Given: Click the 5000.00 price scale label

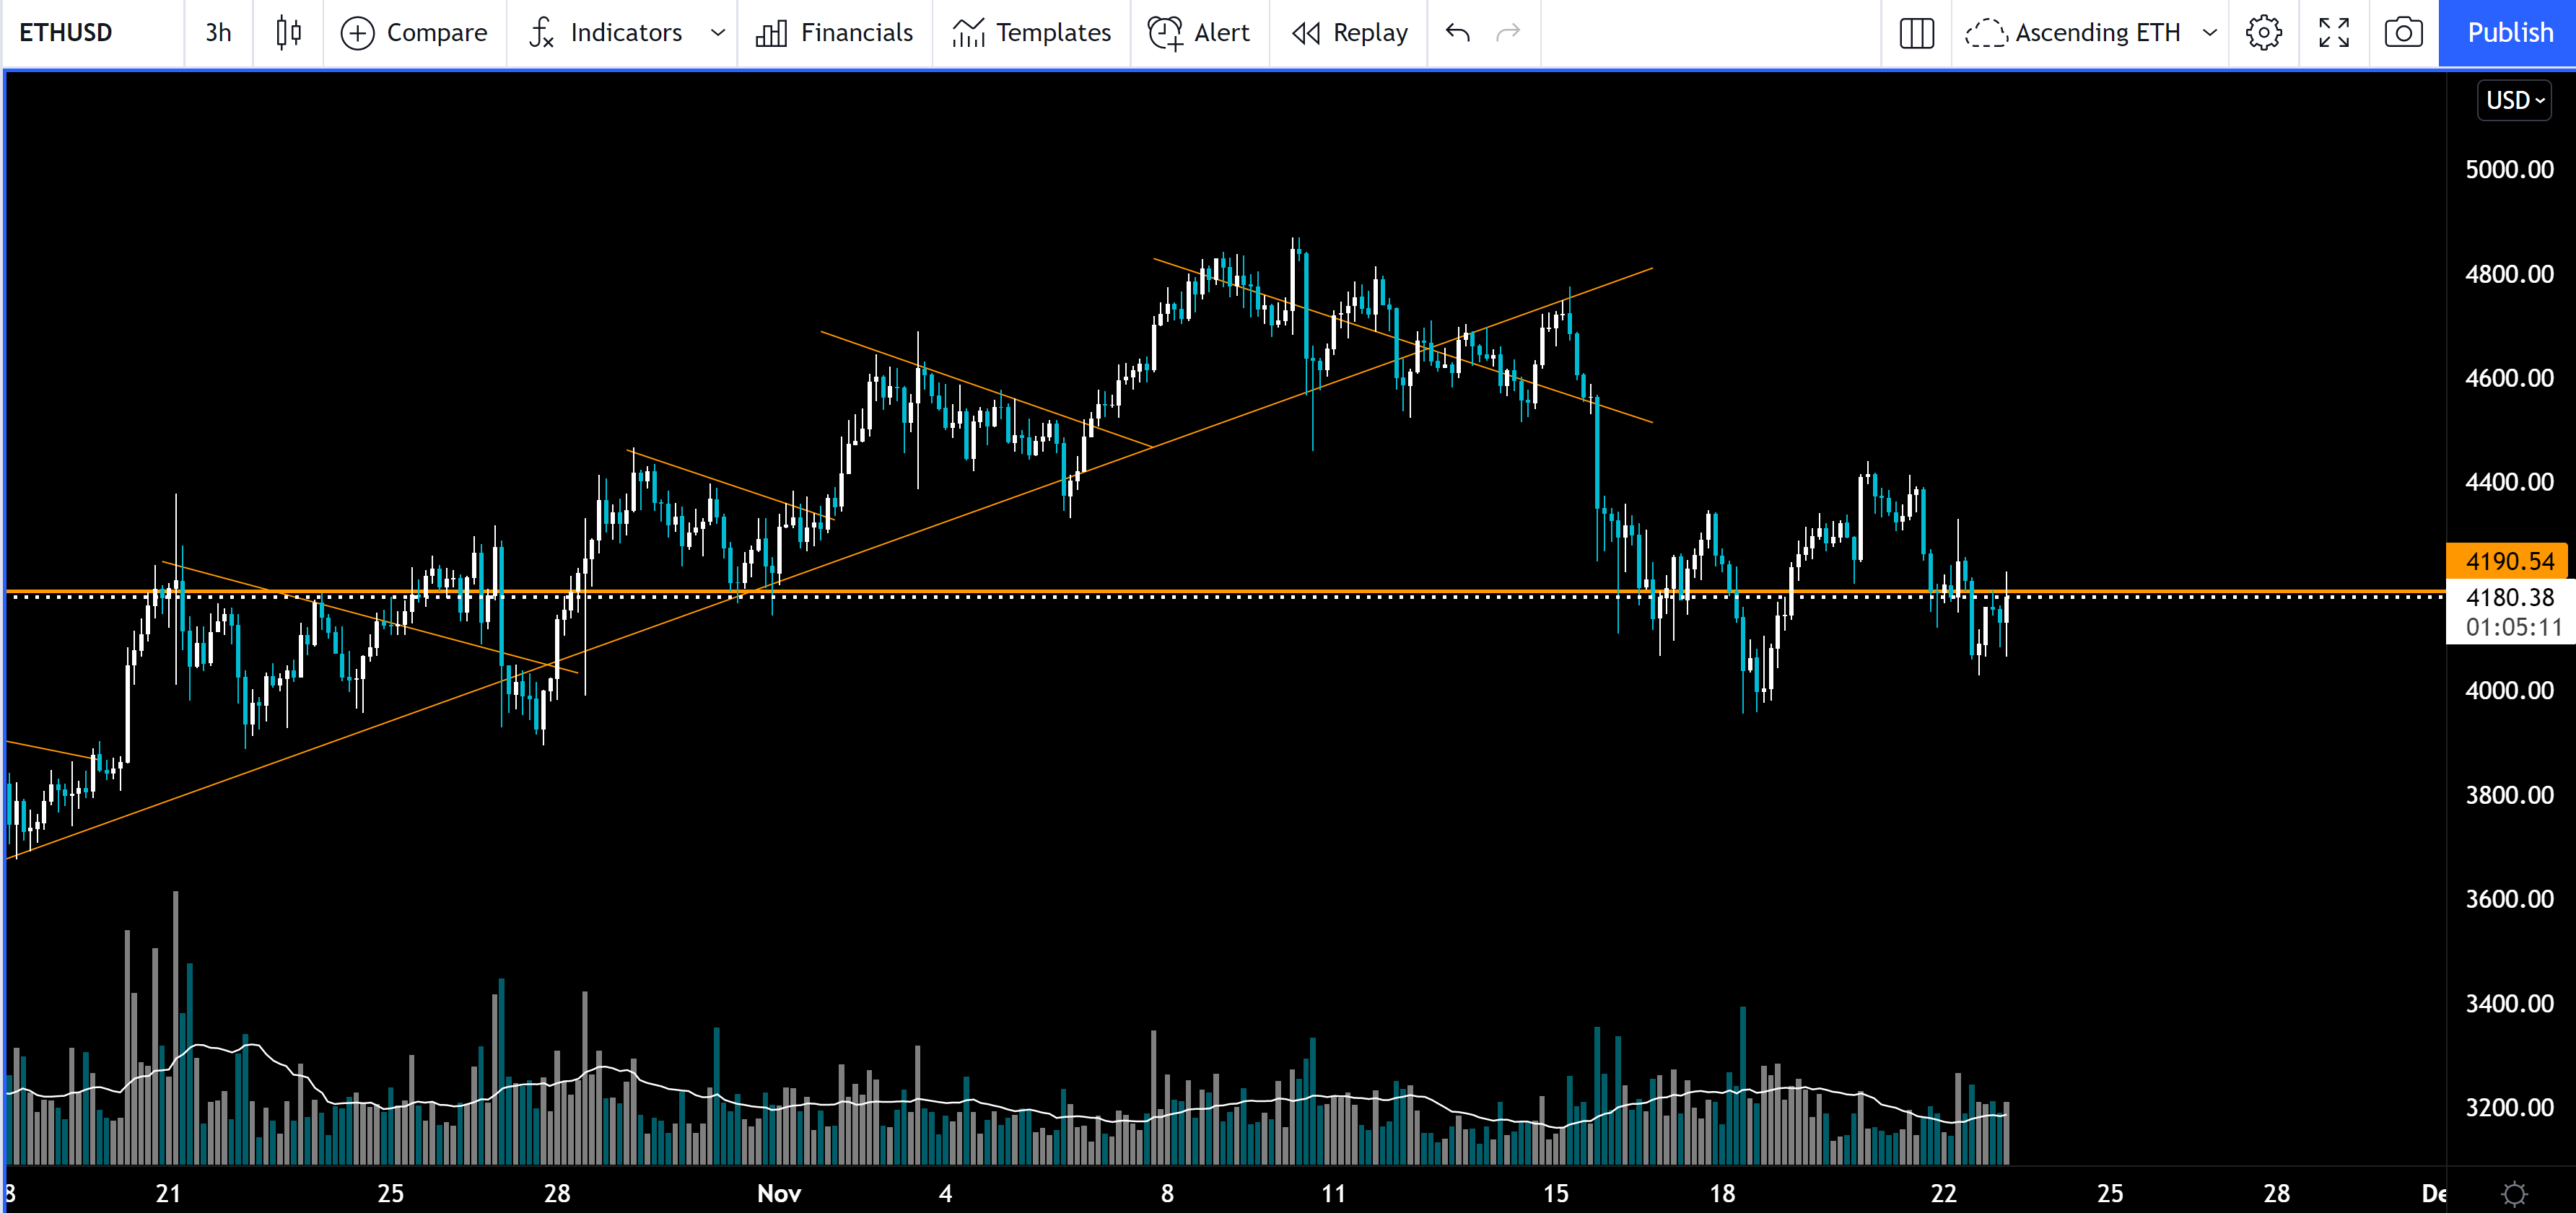Looking at the screenshot, I should pos(2509,170).
